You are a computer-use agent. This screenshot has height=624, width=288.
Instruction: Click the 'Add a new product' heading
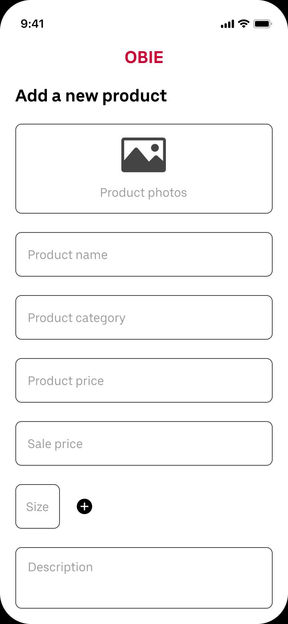pos(91,96)
